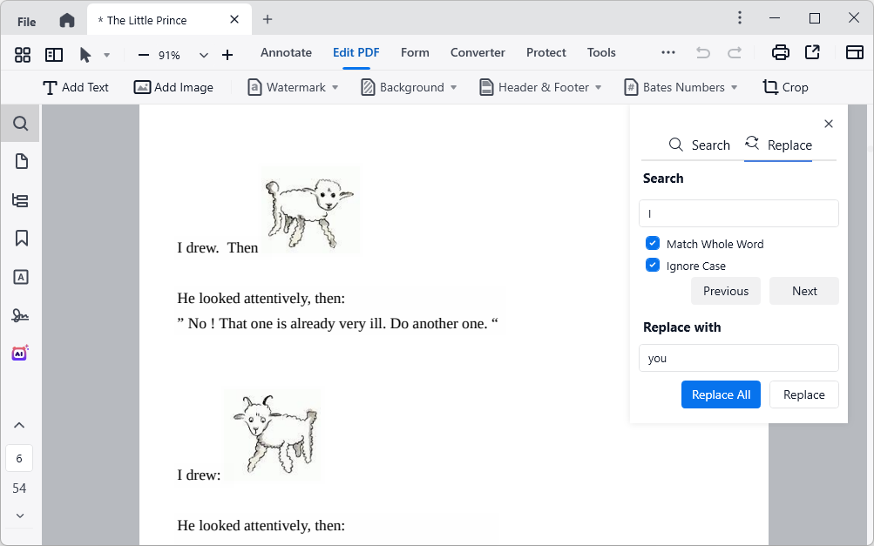
Task: Activate the Crop tool
Action: coord(785,87)
